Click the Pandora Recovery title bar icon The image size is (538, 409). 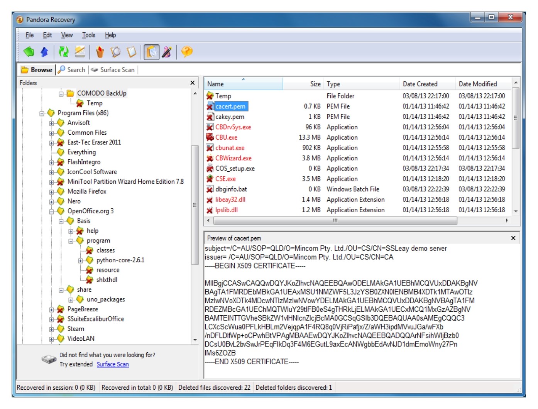click(20, 19)
